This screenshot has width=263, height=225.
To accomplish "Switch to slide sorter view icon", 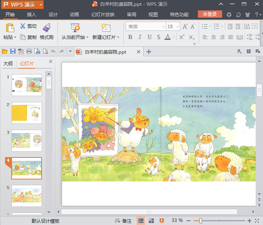I will [x=151, y=221].
